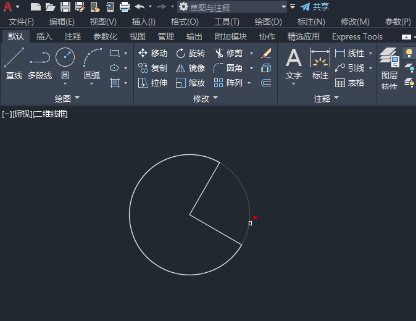Switch to the 参数化 ribbon tab
This screenshot has width=416, height=321.
[x=105, y=36]
